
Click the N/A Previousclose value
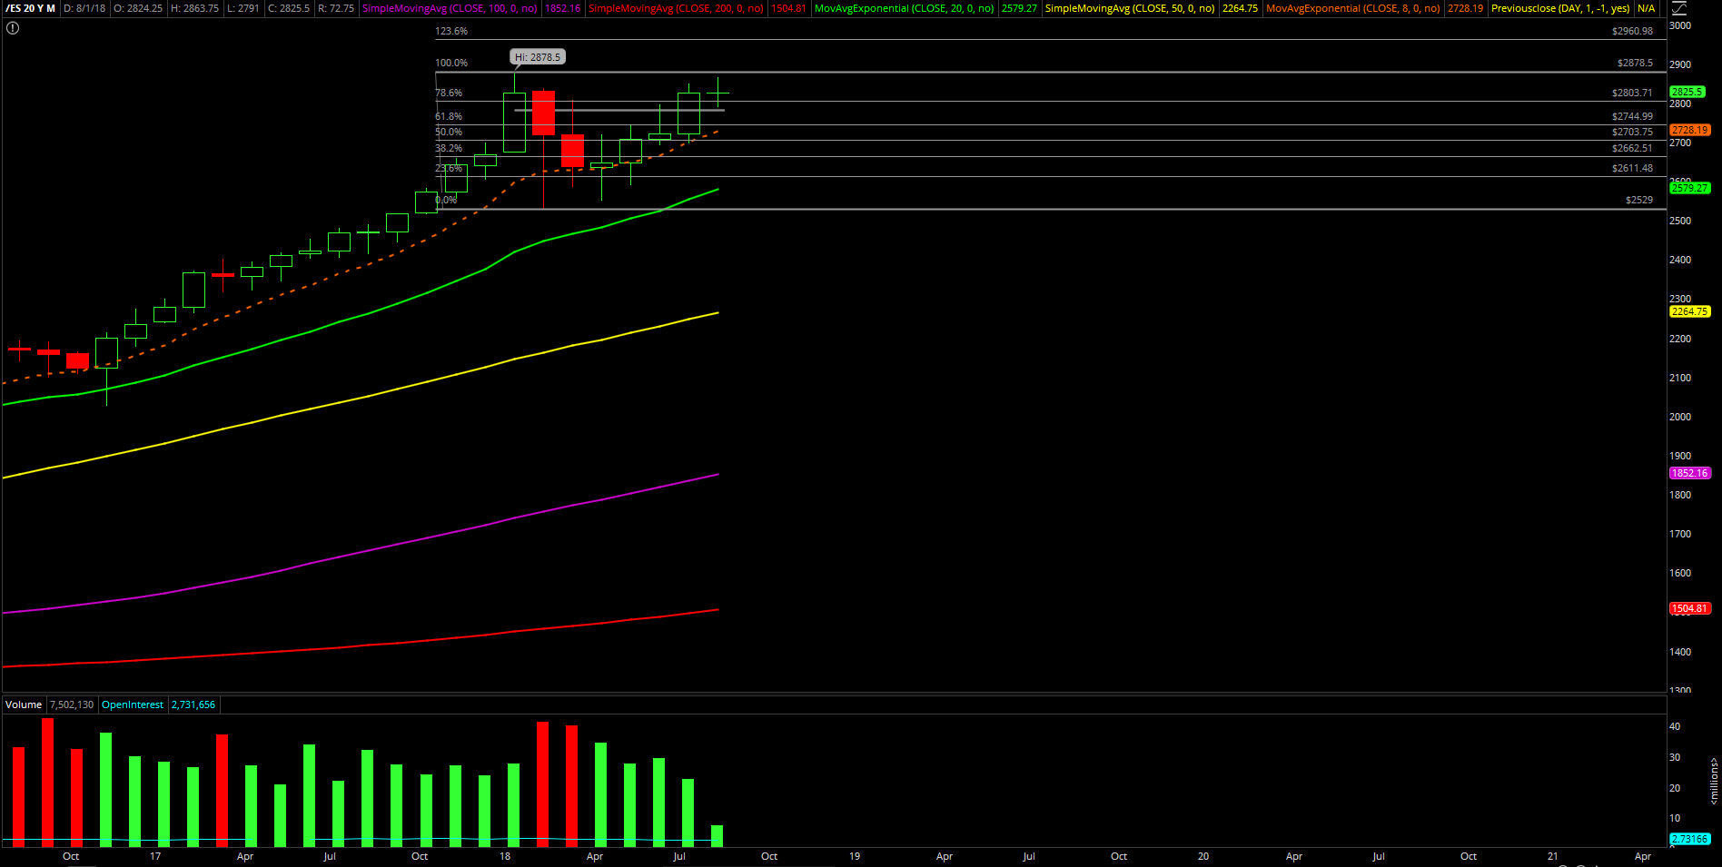pyautogui.click(x=1646, y=8)
